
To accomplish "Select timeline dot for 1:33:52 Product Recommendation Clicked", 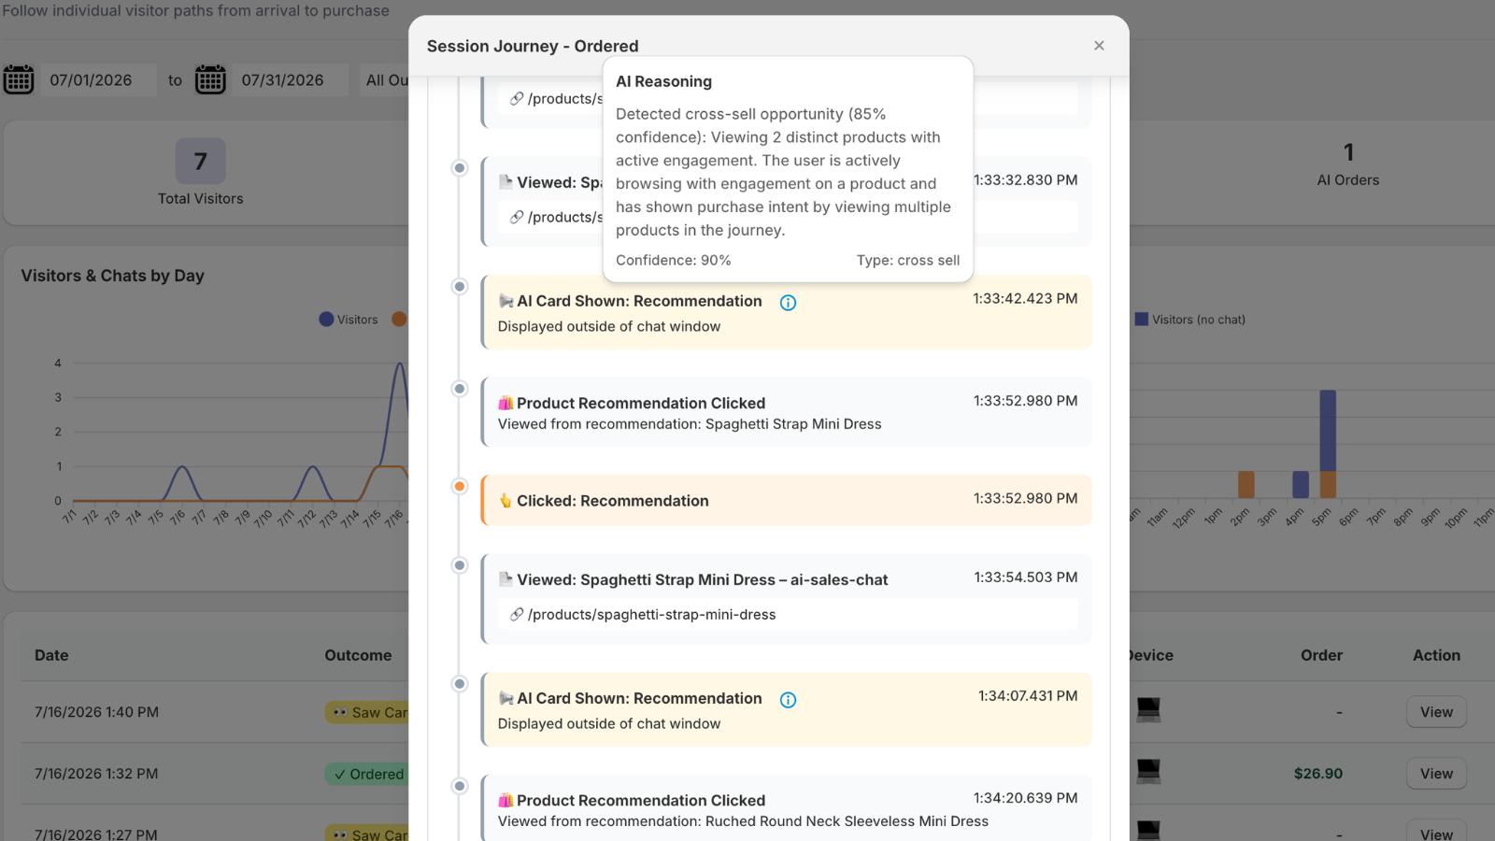I will tap(460, 389).
